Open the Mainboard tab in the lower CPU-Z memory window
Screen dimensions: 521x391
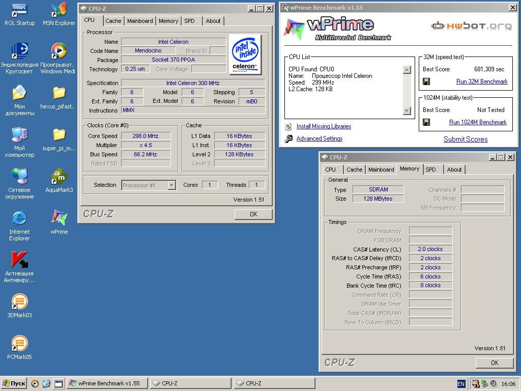tap(381, 170)
